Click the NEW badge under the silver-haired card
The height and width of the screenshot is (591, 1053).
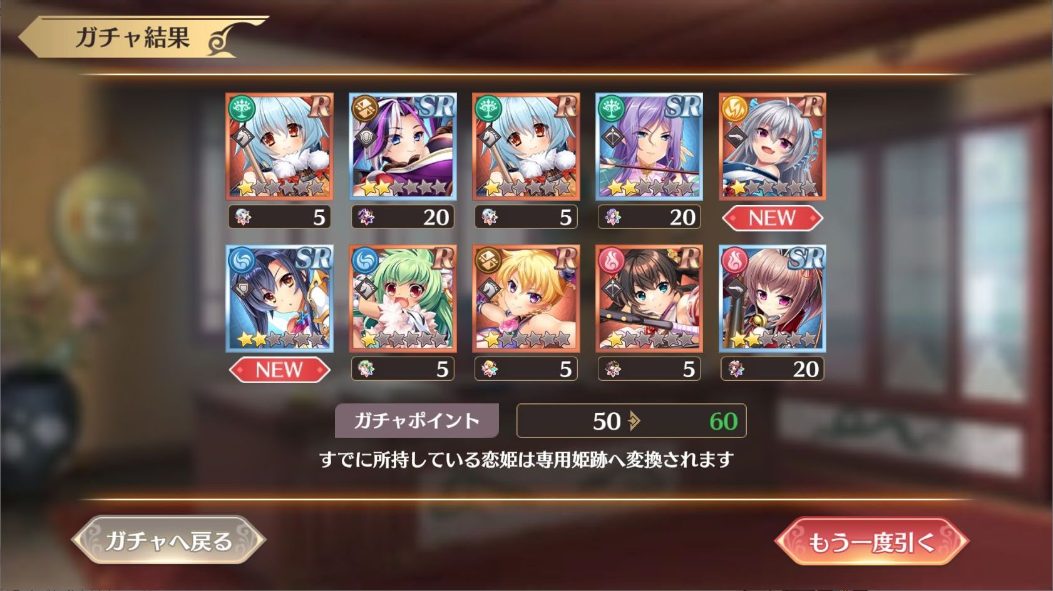tap(773, 218)
